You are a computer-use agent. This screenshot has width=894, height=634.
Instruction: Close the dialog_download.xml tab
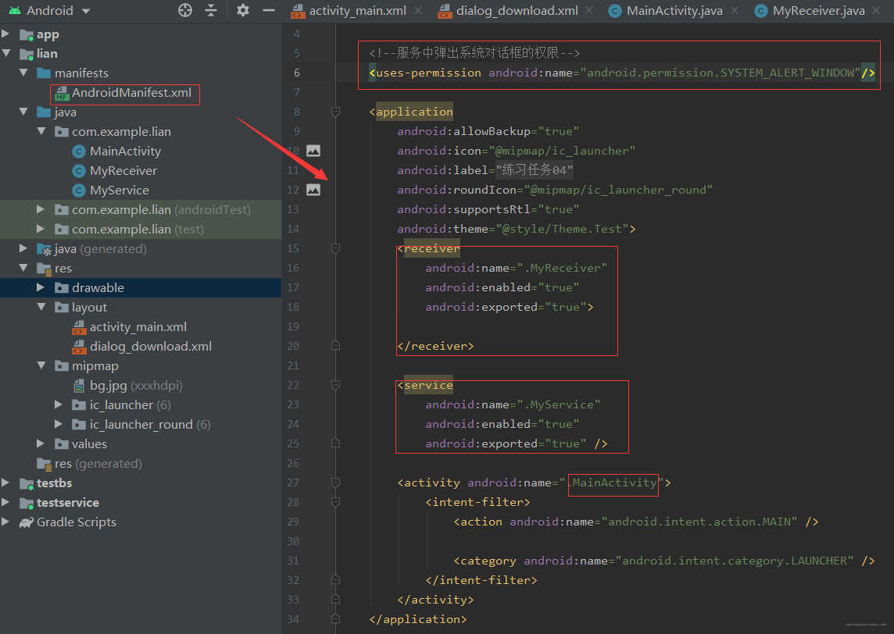[589, 11]
